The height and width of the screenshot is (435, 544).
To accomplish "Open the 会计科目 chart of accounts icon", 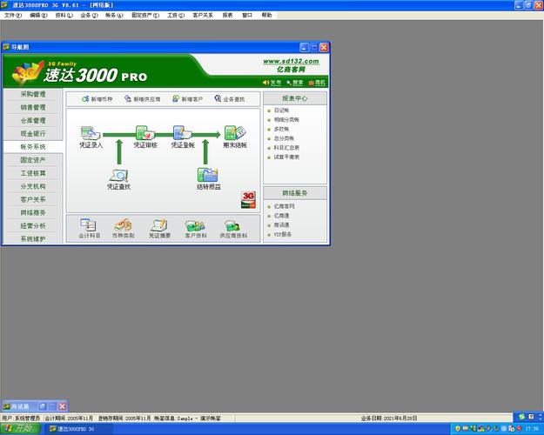I will pos(89,228).
